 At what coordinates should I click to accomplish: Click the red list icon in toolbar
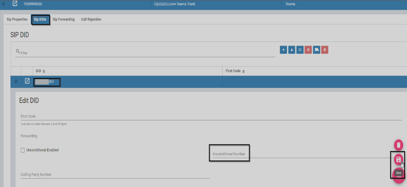pyautogui.click(x=308, y=50)
